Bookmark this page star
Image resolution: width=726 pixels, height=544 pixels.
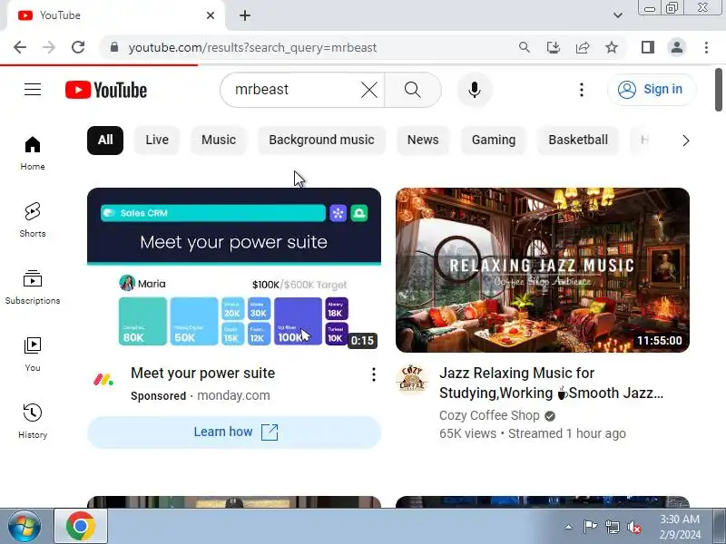pos(612,47)
